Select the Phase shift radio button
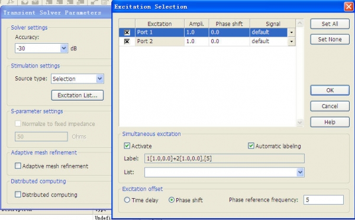The image size is (355, 220). (x=172, y=200)
